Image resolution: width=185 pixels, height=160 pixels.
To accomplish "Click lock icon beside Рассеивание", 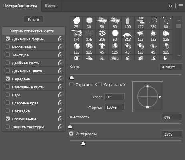I will point(60,47).
